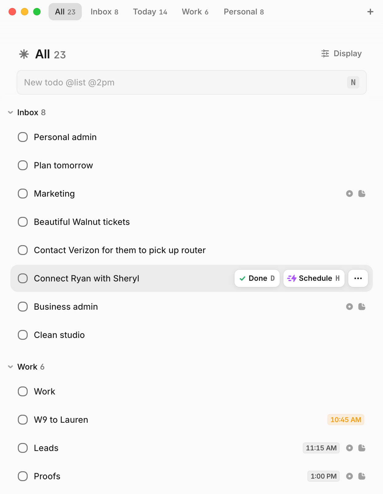Open the three-dots menu for Connect Ryan
The height and width of the screenshot is (494, 383).
click(x=358, y=278)
